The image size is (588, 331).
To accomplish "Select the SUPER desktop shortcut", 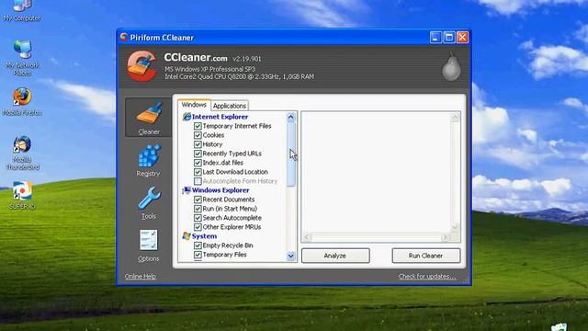I will pos(22,195).
